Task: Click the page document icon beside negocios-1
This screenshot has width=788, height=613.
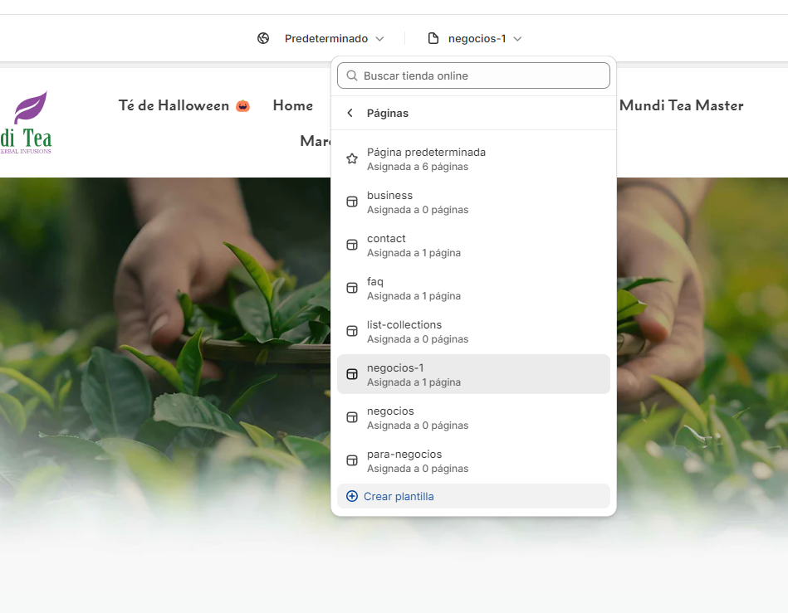Action: pos(433,38)
